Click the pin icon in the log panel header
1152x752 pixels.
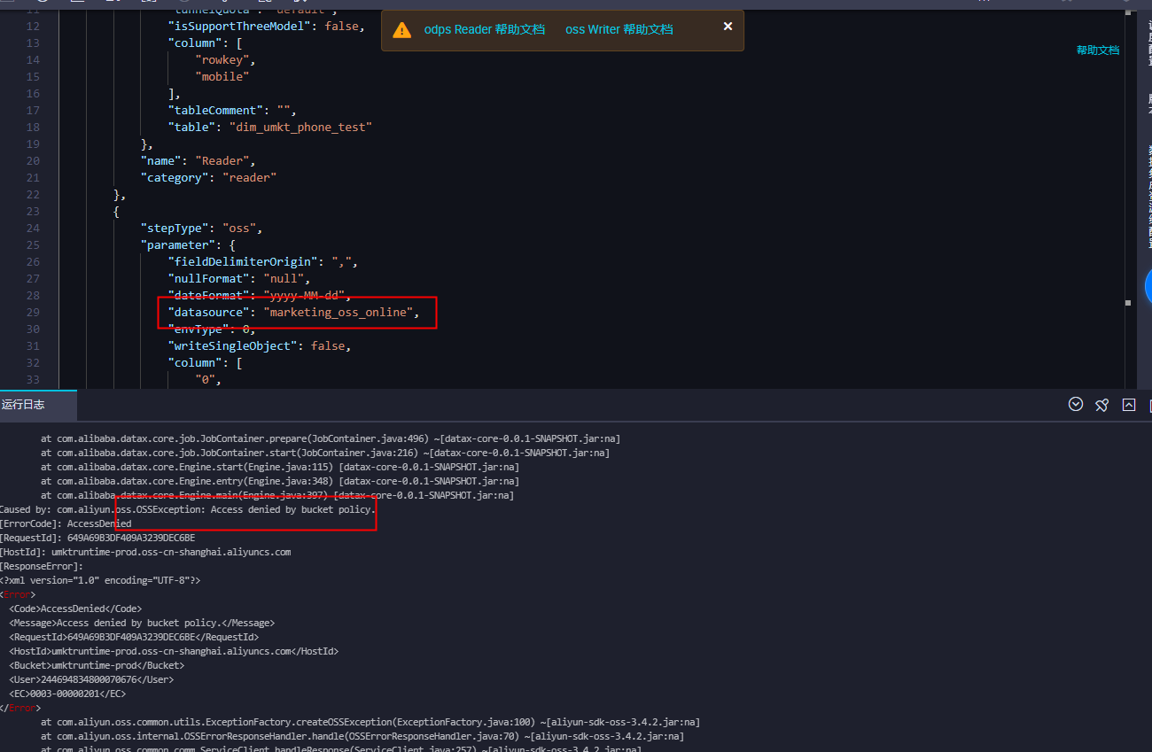point(1101,405)
